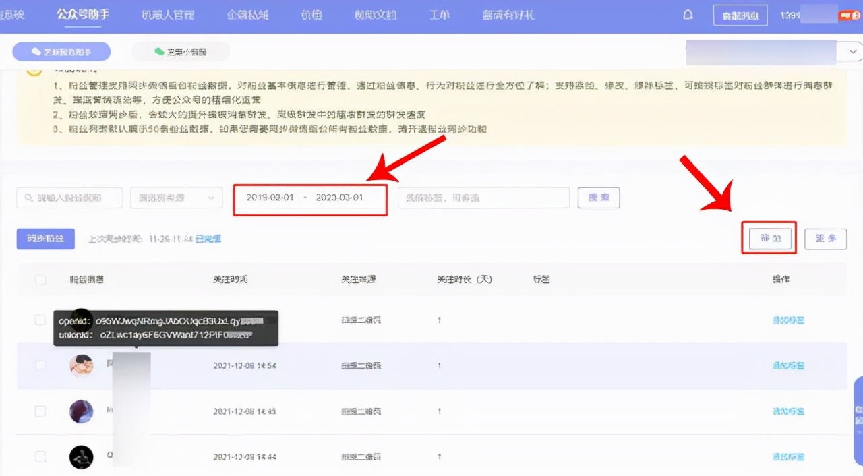
Task: Open the More options button beside Export
Action: click(825, 239)
